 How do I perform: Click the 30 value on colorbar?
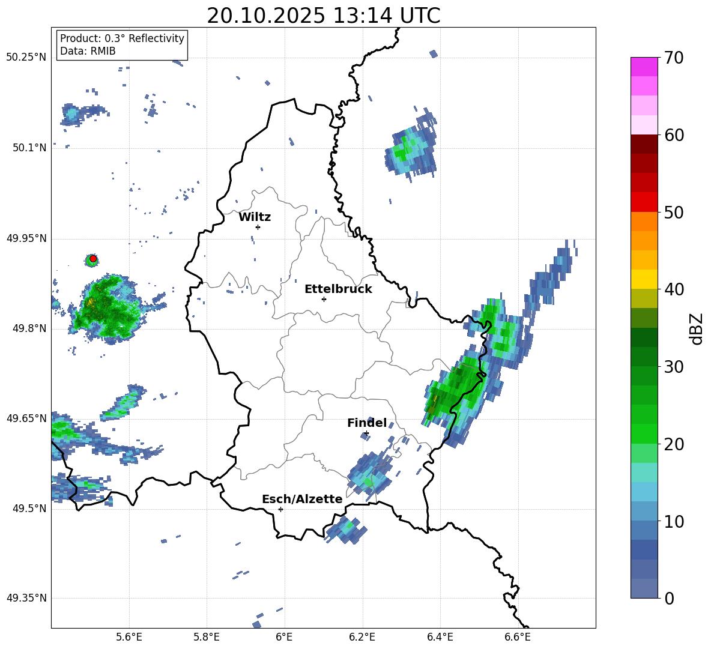[x=674, y=367]
